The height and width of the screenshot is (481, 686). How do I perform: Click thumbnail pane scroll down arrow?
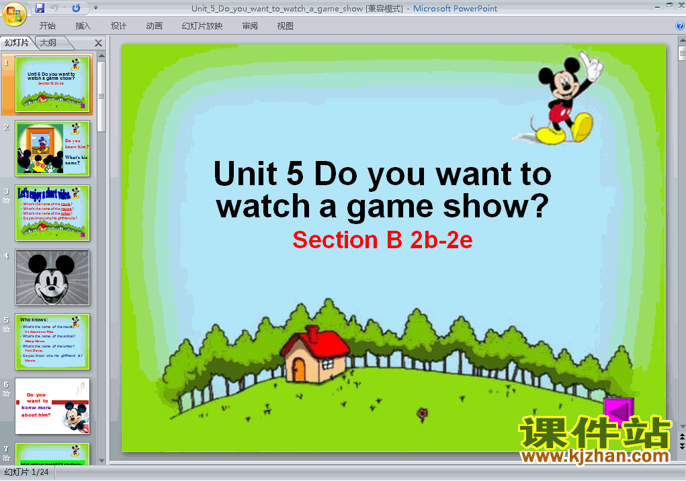101,460
